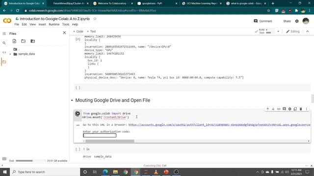Open the Colab logo home link
Image resolution: width=314 pixels, height=176 pixels.
pyautogui.click(x=7, y=21)
